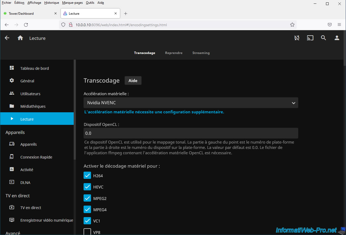The height and width of the screenshot is (235, 346).
Task: Open the search magnifier icon
Action: tap(323, 38)
